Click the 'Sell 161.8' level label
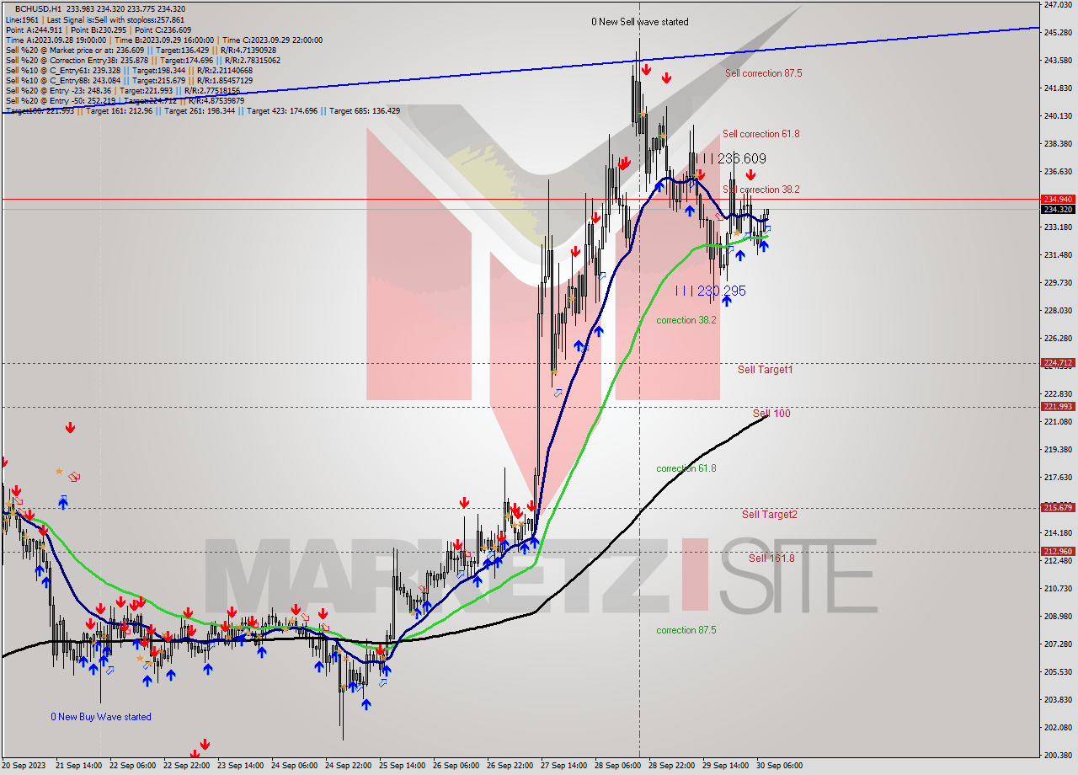 771,559
